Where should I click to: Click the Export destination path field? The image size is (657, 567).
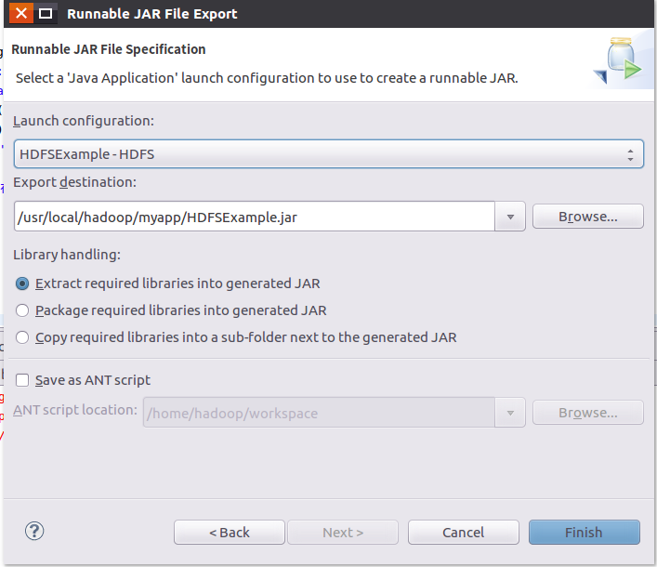(x=255, y=217)
